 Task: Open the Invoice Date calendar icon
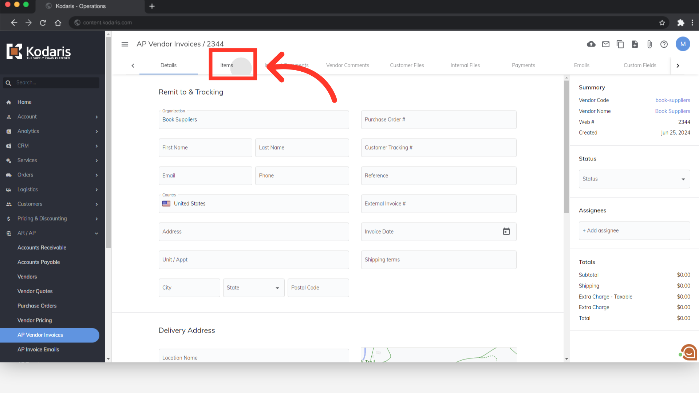point(506,231)
